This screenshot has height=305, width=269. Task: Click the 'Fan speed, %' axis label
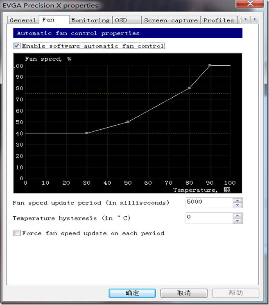48,59
